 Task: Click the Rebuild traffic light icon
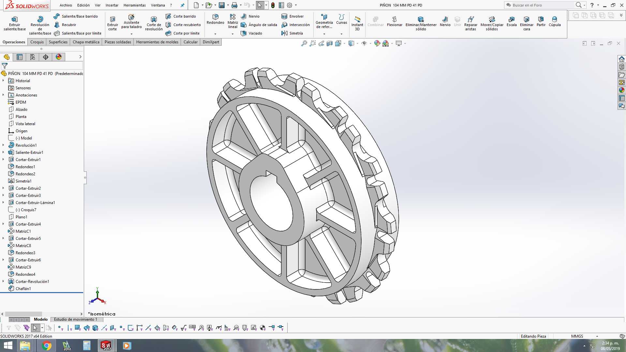(x=273, y=5)
